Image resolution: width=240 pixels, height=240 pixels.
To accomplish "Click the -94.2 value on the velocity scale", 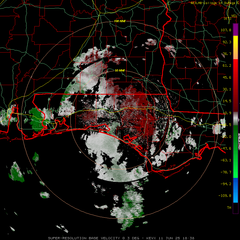I will pyautogui.click(x=226, y=184).
